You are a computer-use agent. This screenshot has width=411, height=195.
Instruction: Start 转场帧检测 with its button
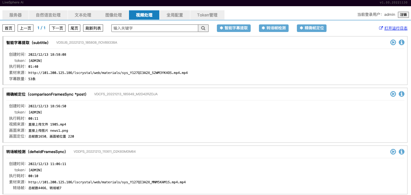point(274,28)
